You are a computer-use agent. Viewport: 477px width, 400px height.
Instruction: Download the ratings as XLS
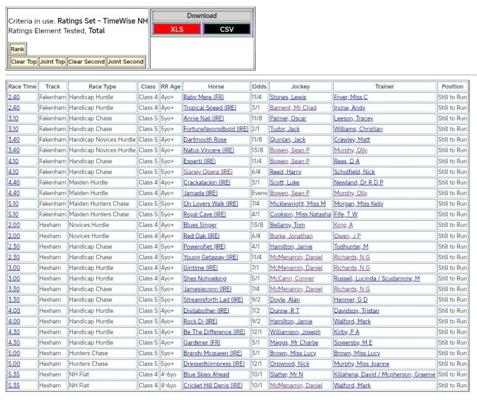177,29
